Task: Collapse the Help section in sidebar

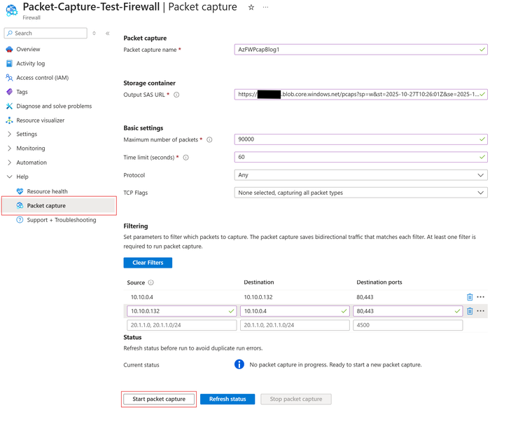Action: (9, 177)
